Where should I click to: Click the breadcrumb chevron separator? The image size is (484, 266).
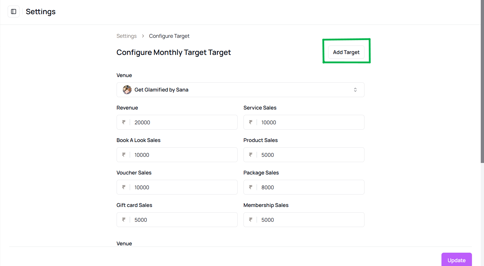coord(143,36)
